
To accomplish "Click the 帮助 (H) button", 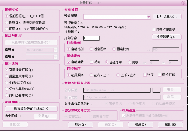I will (x=170, y=125).
